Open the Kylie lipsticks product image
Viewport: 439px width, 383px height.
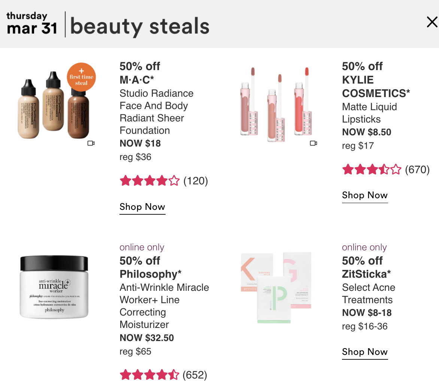click(276, 105)
